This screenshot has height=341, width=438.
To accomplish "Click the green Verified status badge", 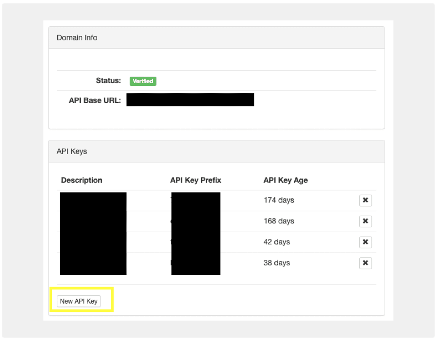I will 142,81.
